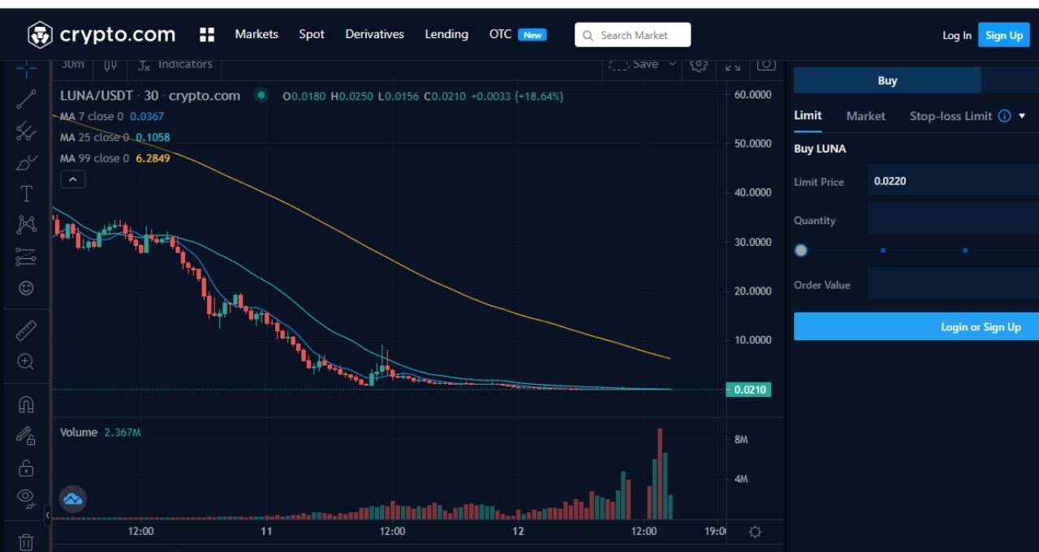The image size is (1039, 552).
Task: Click the Stop-loss Limit info icon
Action: [1004, 116]
